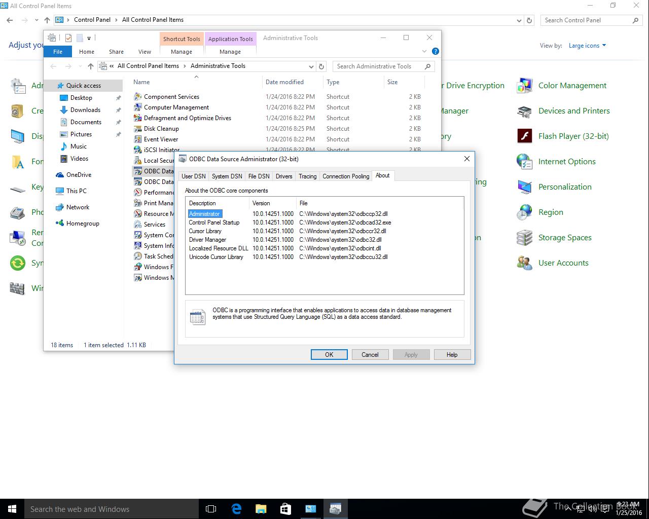Click Cancel in ODBC dialog
This screenshot has height=519, width=649.
(370, 355)
